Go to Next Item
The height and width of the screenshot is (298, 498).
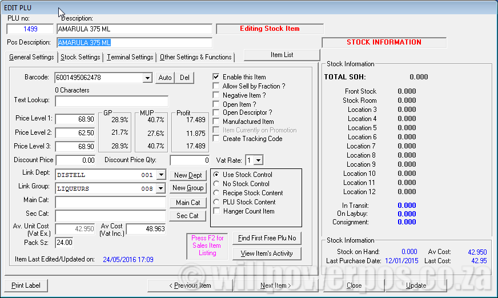click(276, 285)
